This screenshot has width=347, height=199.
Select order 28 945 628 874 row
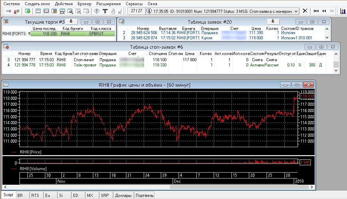pyautogui.click(x=221, y=38)
